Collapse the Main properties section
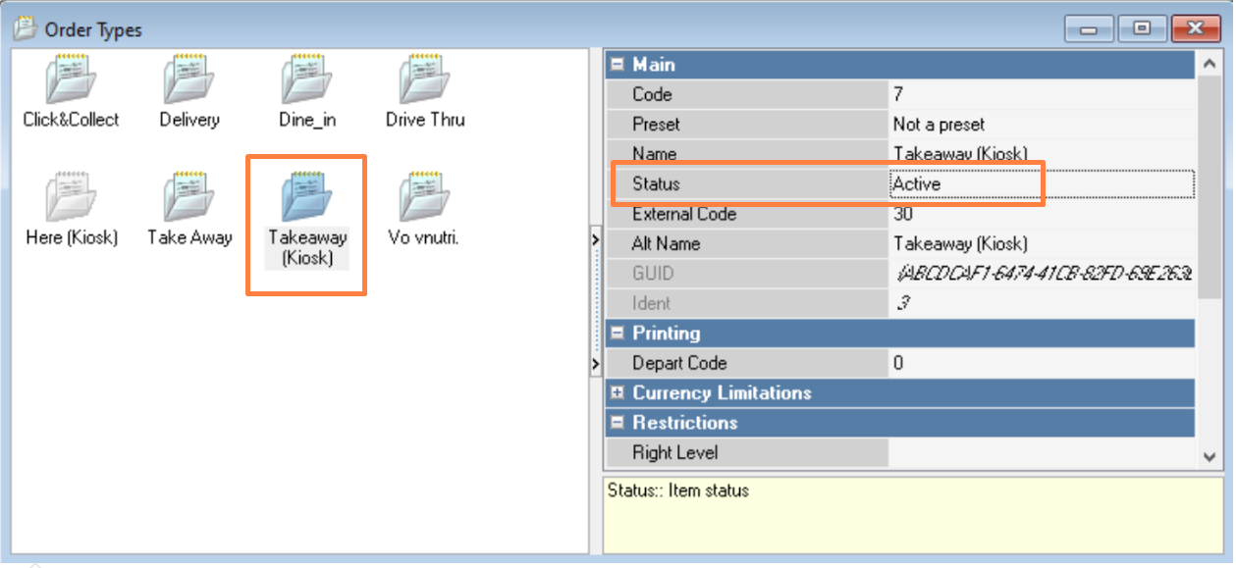 point(618,65)
